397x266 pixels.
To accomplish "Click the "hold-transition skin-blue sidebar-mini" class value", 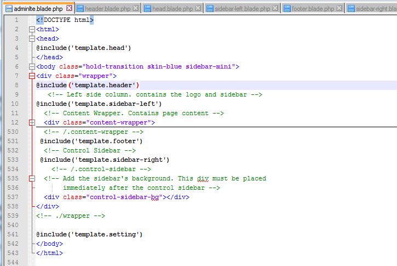I will [159, 67].
